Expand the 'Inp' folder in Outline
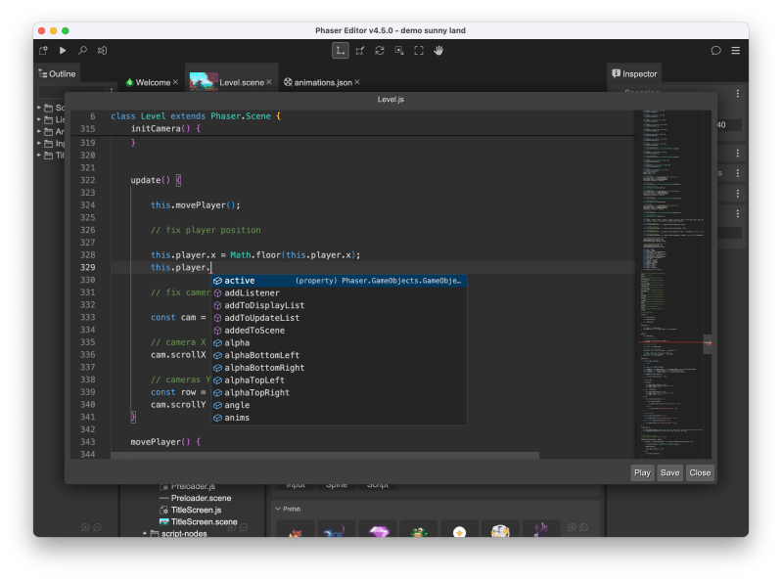This screenshot has height=581, width=782. (x=39, y=144)
